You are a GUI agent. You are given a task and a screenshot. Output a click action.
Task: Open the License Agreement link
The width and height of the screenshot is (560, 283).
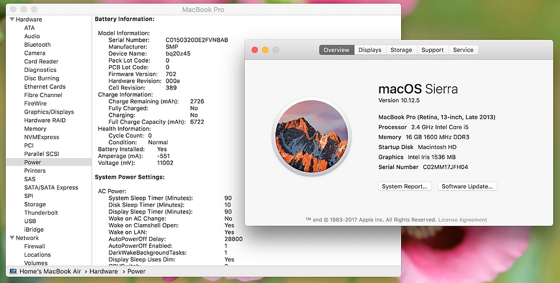click(462, 220)
